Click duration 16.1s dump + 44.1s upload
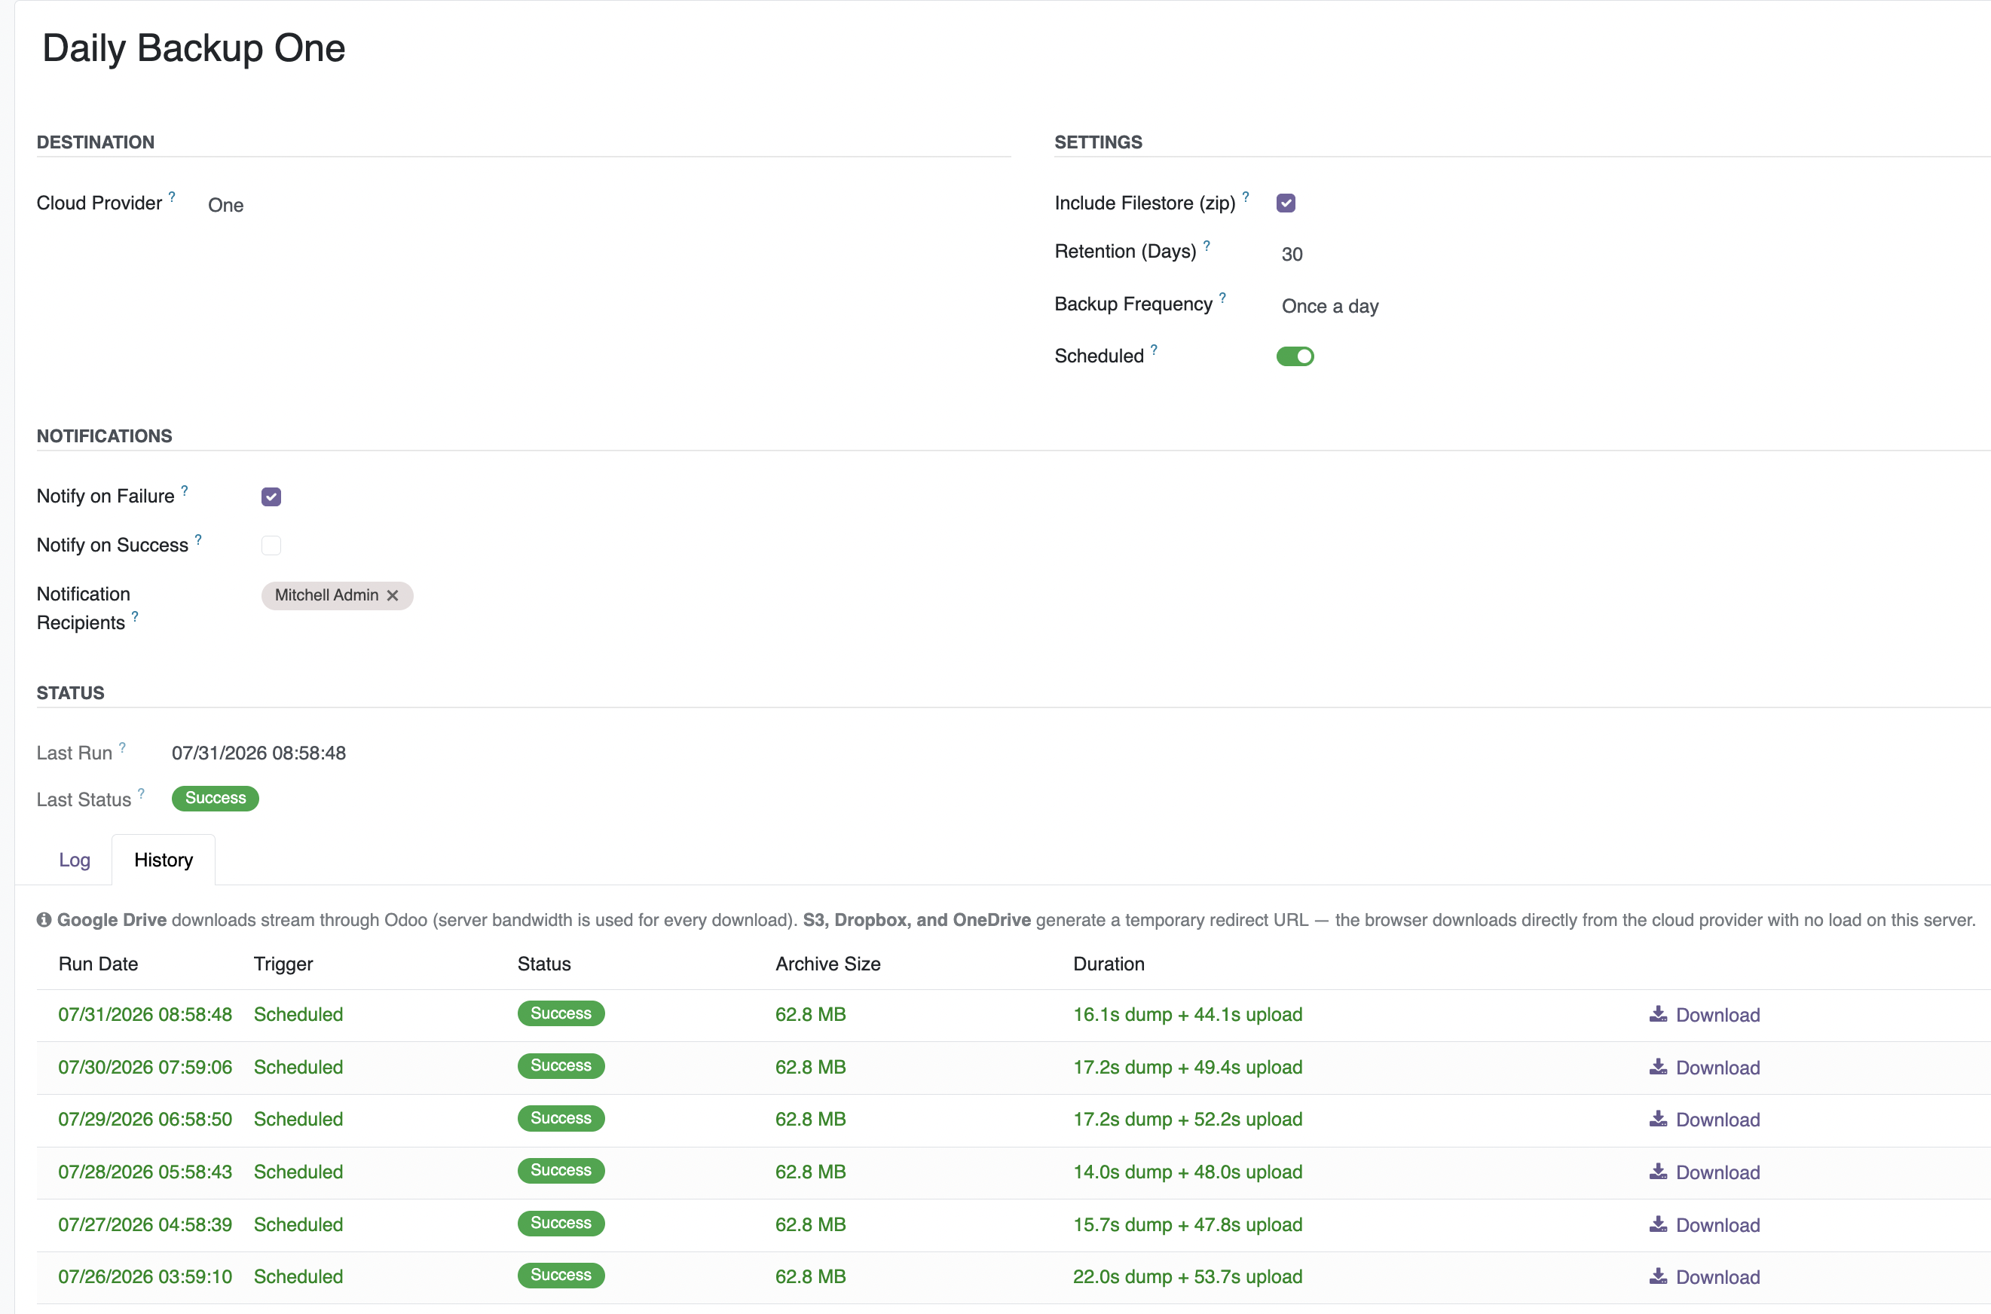Image resolution: width=1991 pixels, height=1314 pixels. click(x=1188, y=1014)
